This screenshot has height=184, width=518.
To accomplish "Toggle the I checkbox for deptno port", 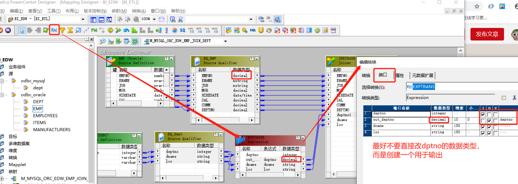I will [x=483, y=114].
